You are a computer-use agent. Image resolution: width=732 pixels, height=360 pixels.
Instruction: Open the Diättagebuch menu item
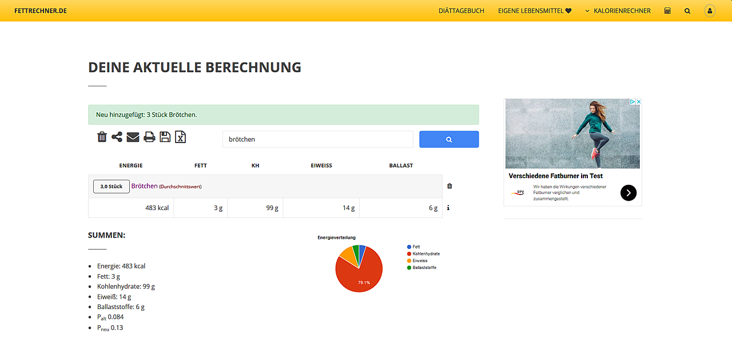click(x=462, y=10)
